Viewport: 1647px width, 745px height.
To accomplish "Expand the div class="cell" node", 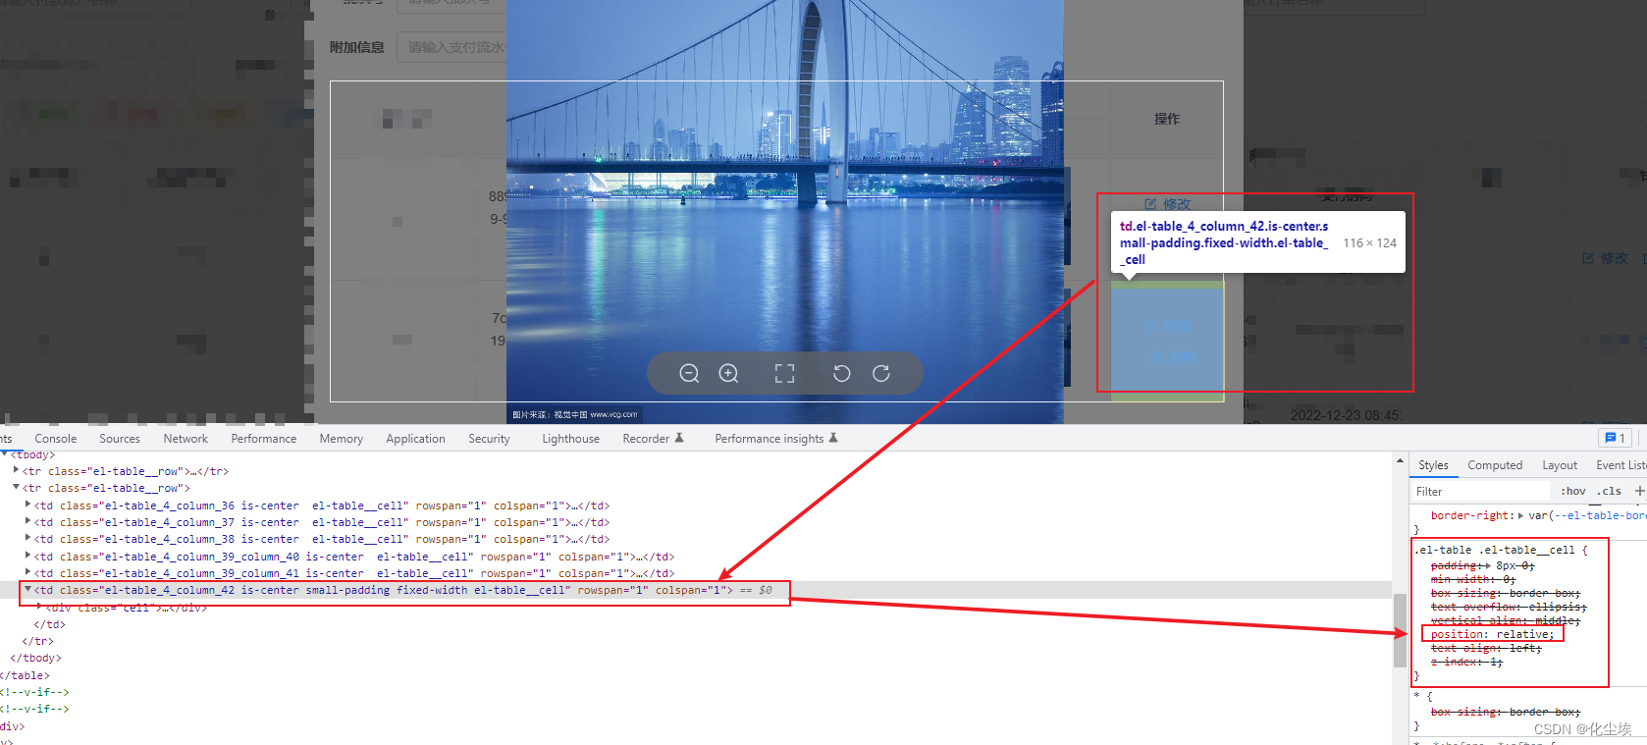I will (x=39, y=607).
